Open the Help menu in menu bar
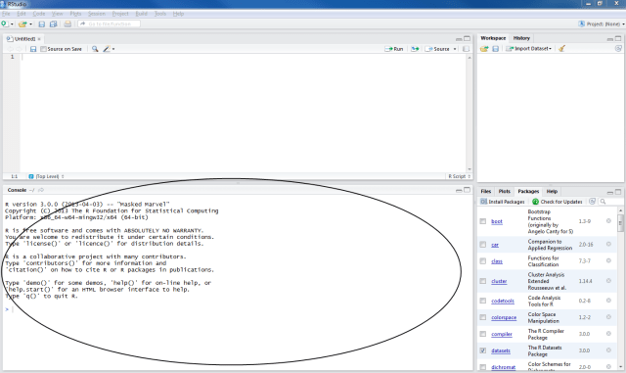This screenshot has height=373, width=626. tap(178, 14)
